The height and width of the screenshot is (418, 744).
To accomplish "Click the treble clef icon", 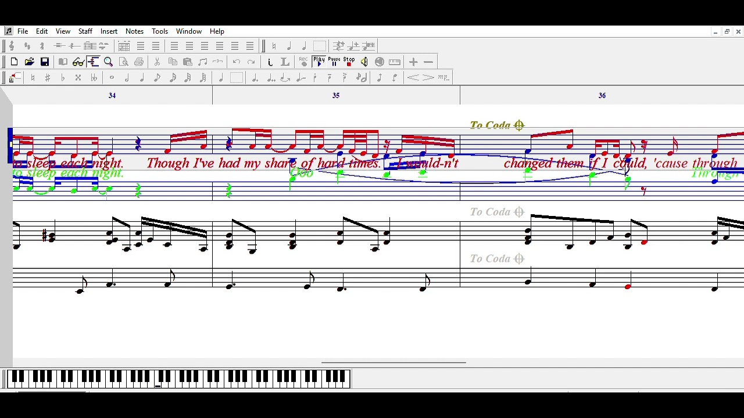I will coord(12,46).
